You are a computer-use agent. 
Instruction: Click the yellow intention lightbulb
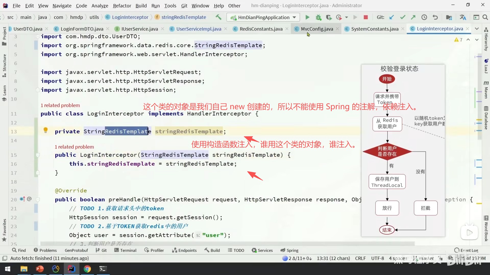click(x=45, y=130)
